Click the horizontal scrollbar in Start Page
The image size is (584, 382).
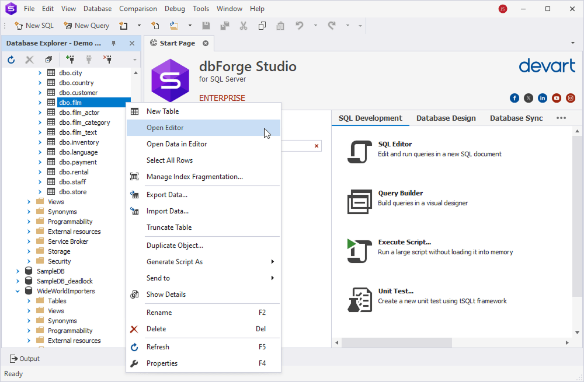(x=397, y=342)
